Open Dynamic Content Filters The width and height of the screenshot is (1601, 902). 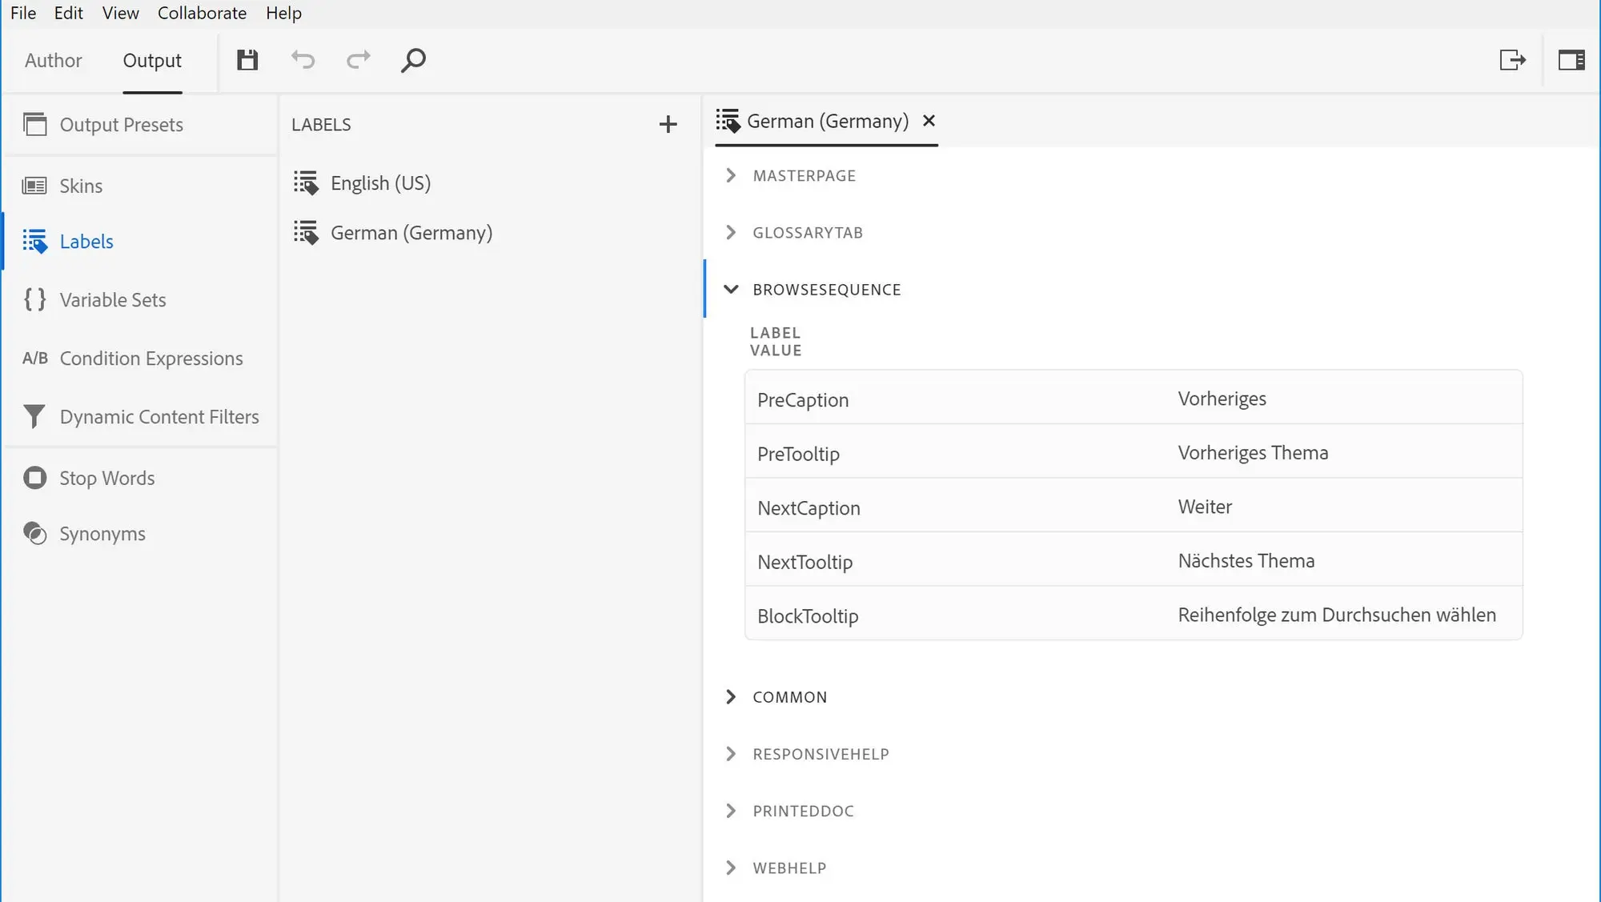[x=34, y=416]
